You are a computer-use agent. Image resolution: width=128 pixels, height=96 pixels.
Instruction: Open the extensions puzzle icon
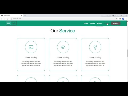click(x=120, y=19)
